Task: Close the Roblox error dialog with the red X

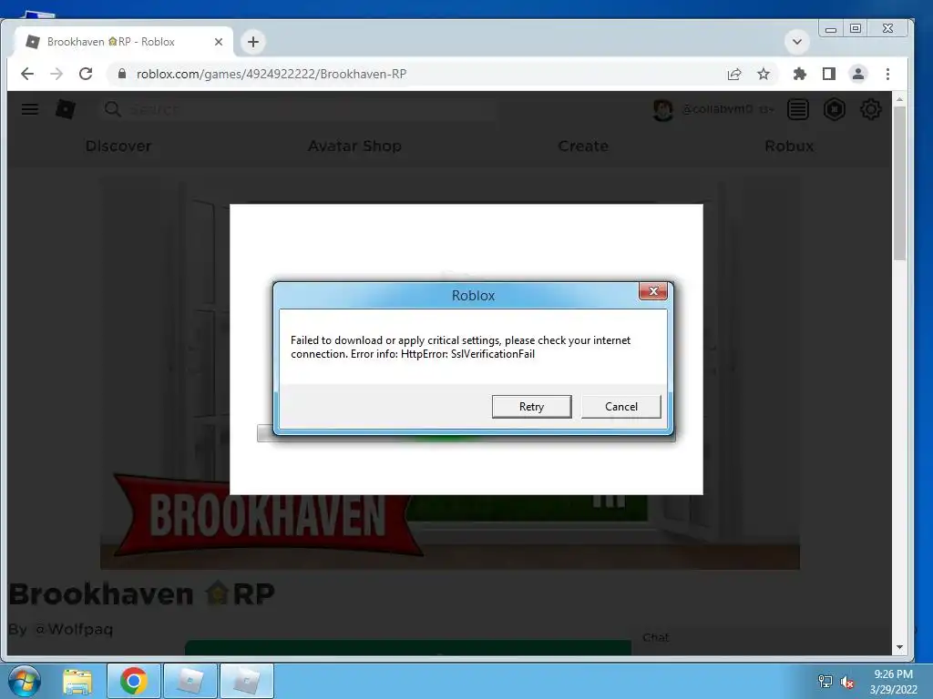Action: tap(652, 291)
